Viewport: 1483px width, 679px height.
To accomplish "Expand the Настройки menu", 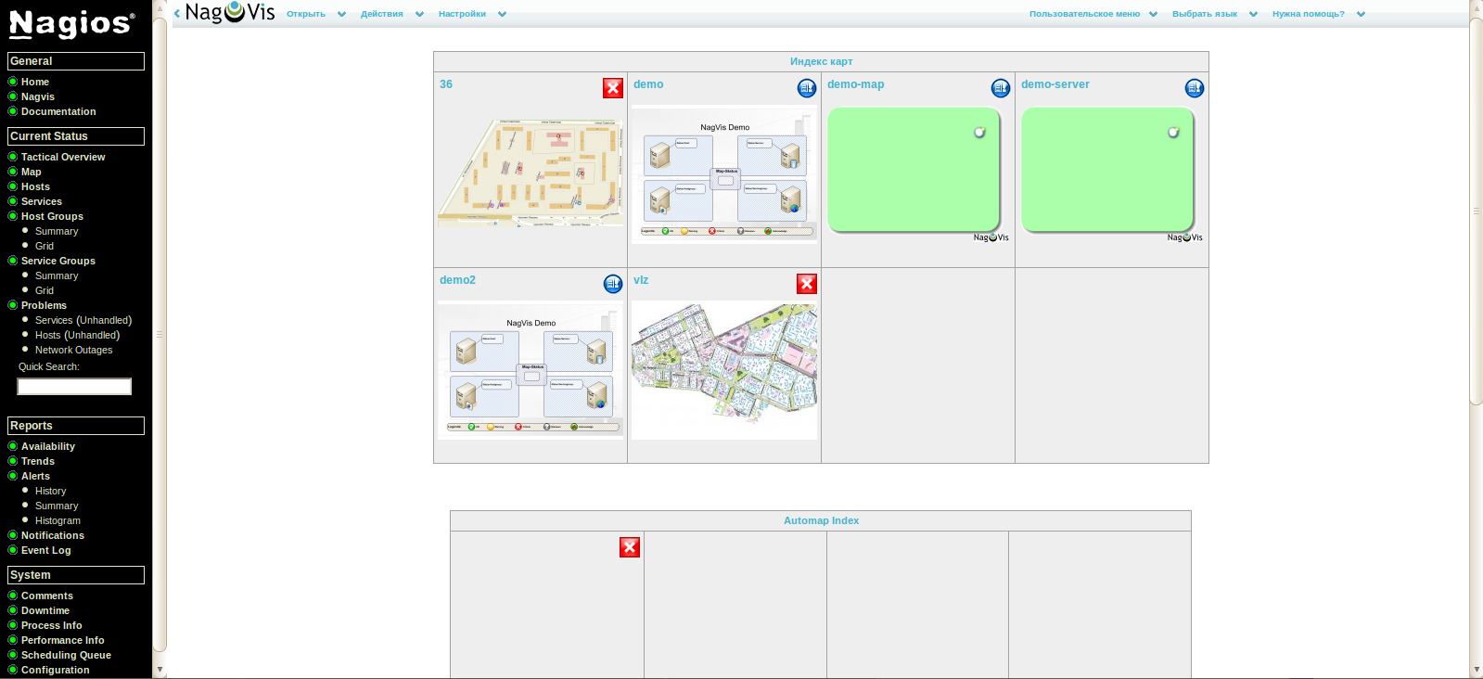I will (x=473, y=14).
